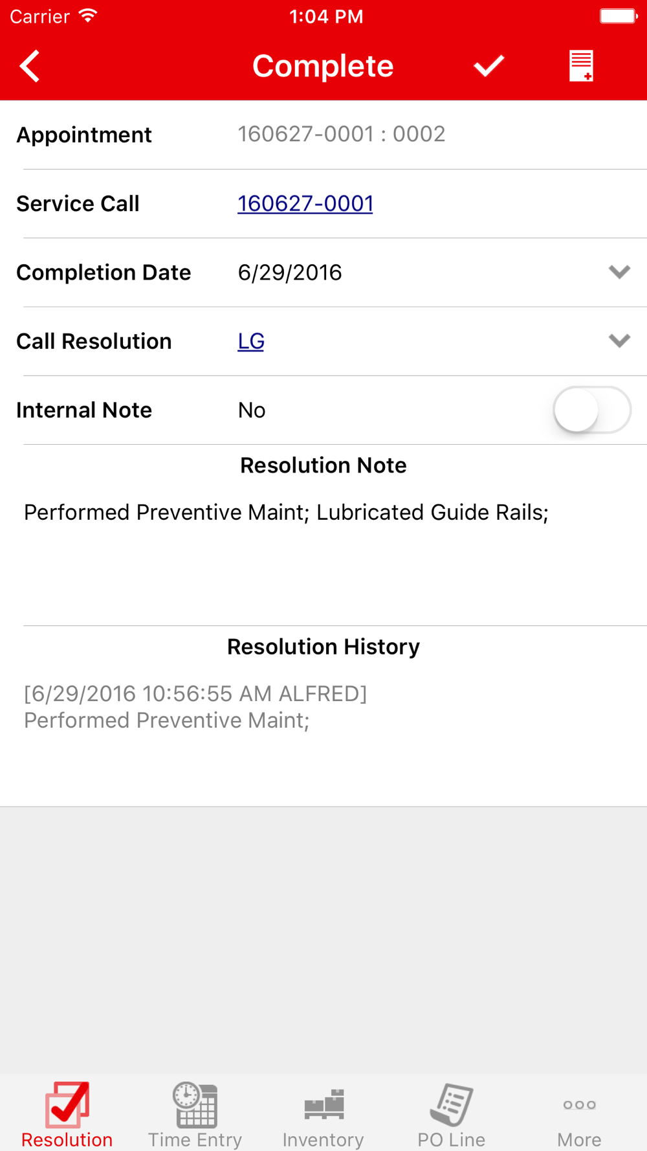
Task: Tap the More three-dots icon
Action: [579, 1104]
